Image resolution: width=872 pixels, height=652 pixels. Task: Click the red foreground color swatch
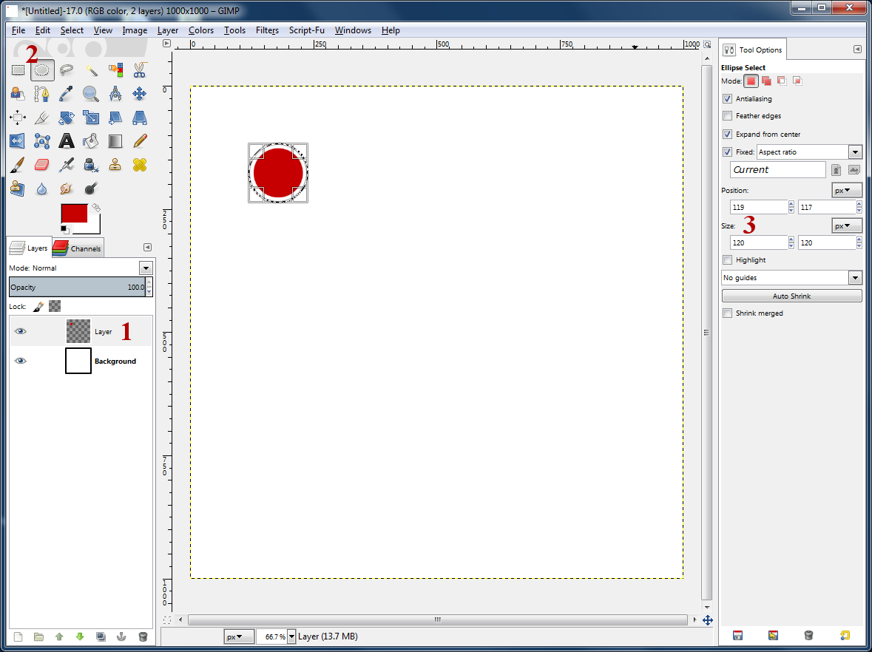(x=74, y=214)
